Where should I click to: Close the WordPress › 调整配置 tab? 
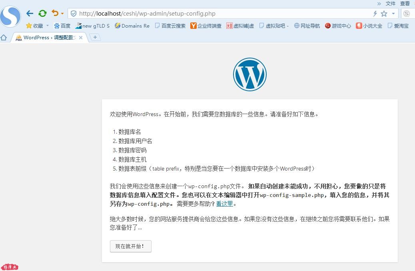81,38
